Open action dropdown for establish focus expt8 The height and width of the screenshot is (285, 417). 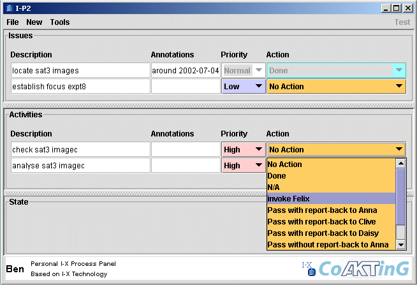[x=336, y=87]
